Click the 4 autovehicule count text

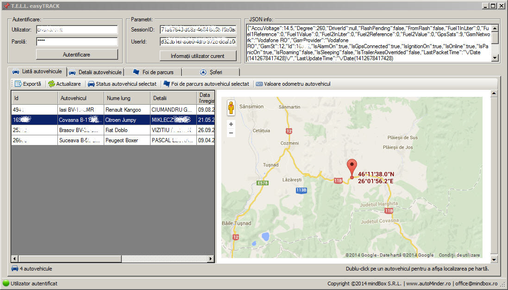[36, 269]
